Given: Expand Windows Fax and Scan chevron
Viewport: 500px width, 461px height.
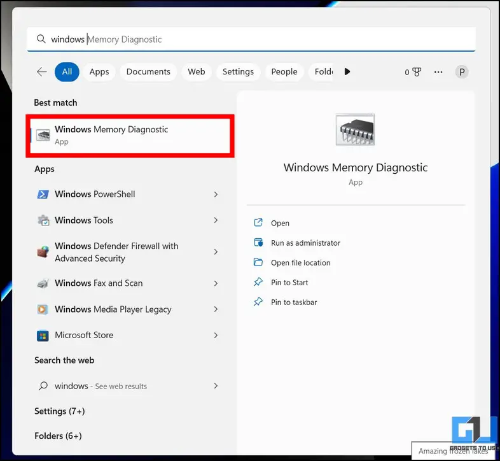Looking at the screenshot, I should [216, 283].
